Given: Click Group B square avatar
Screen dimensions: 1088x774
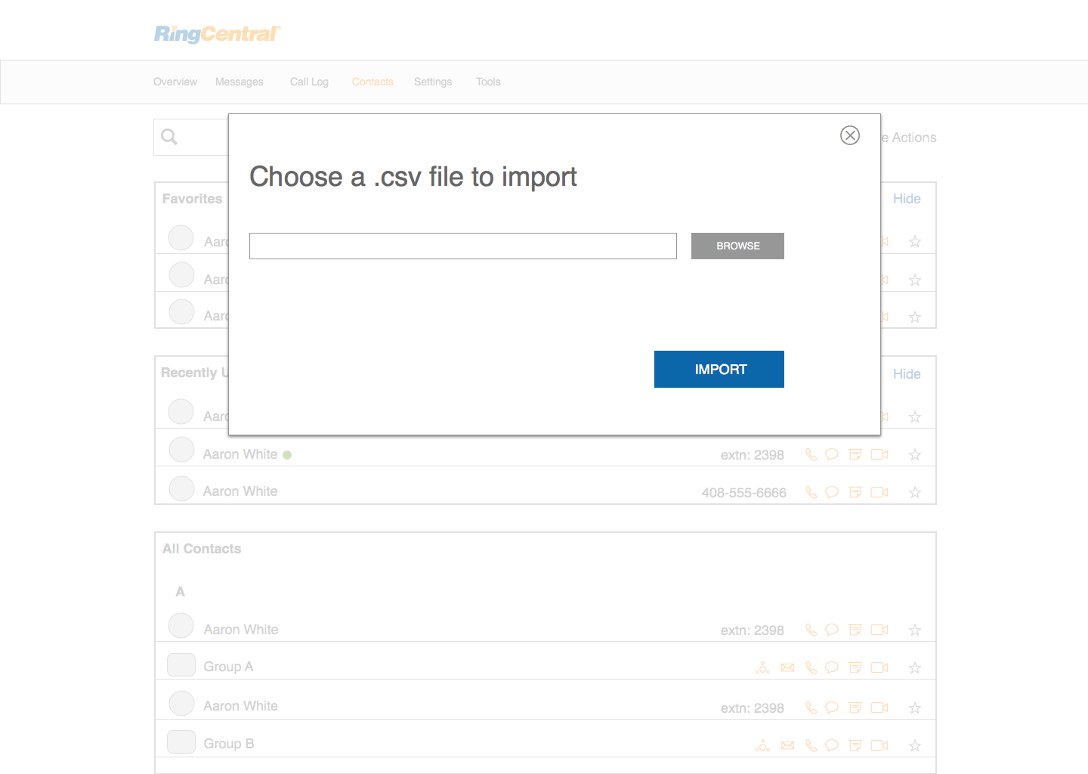Looking at the screenshot, I should [181, 742].
